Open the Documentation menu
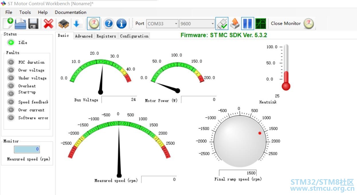Screen dimensions: 357x195 pos(71,12)
